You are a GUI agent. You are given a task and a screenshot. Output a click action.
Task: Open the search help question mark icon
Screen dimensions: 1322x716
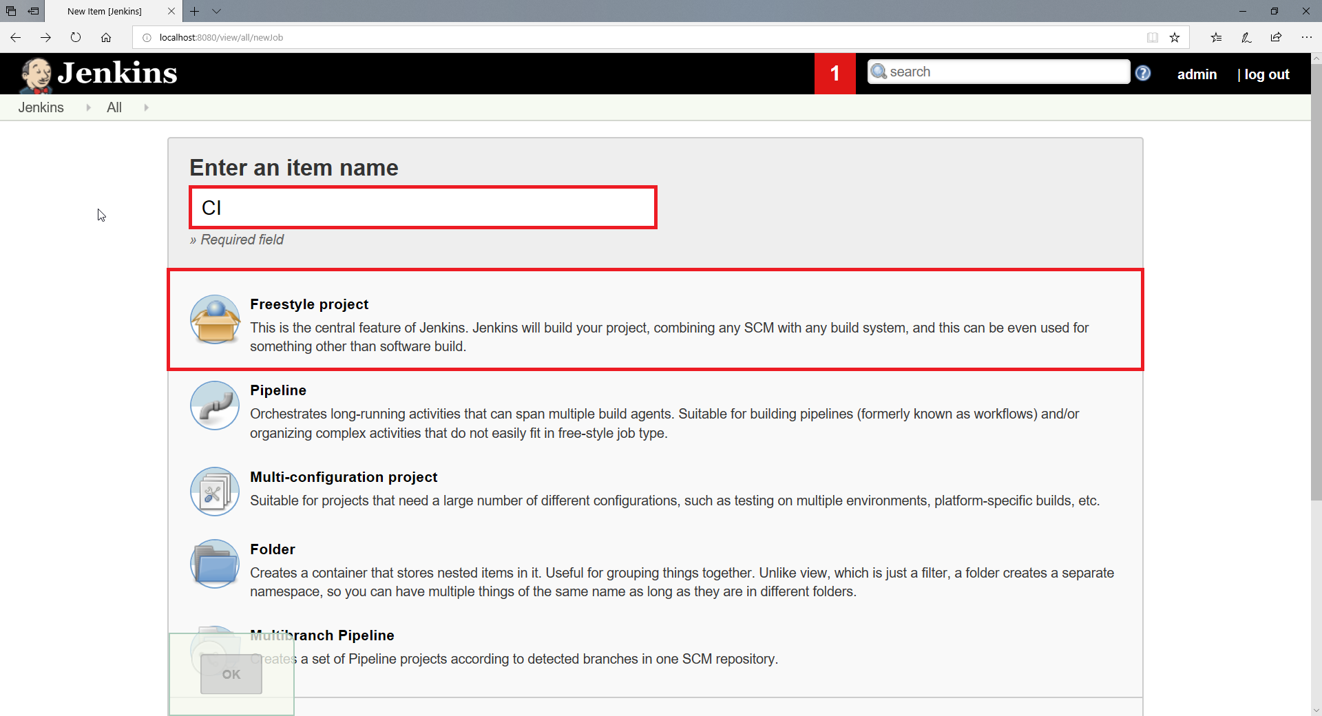(1143, 73)
